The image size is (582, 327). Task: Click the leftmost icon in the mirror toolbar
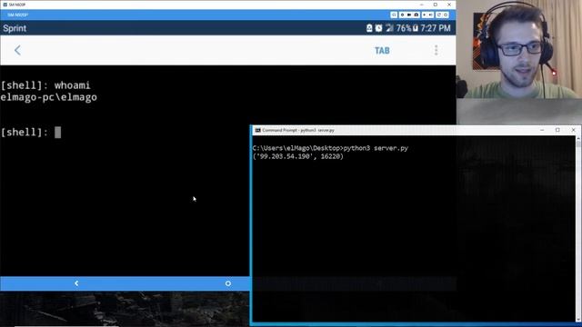tap(394, 15)
